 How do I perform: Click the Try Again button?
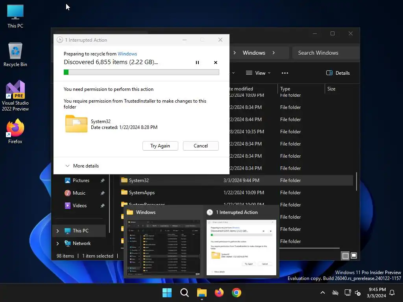tap(160, 146)
